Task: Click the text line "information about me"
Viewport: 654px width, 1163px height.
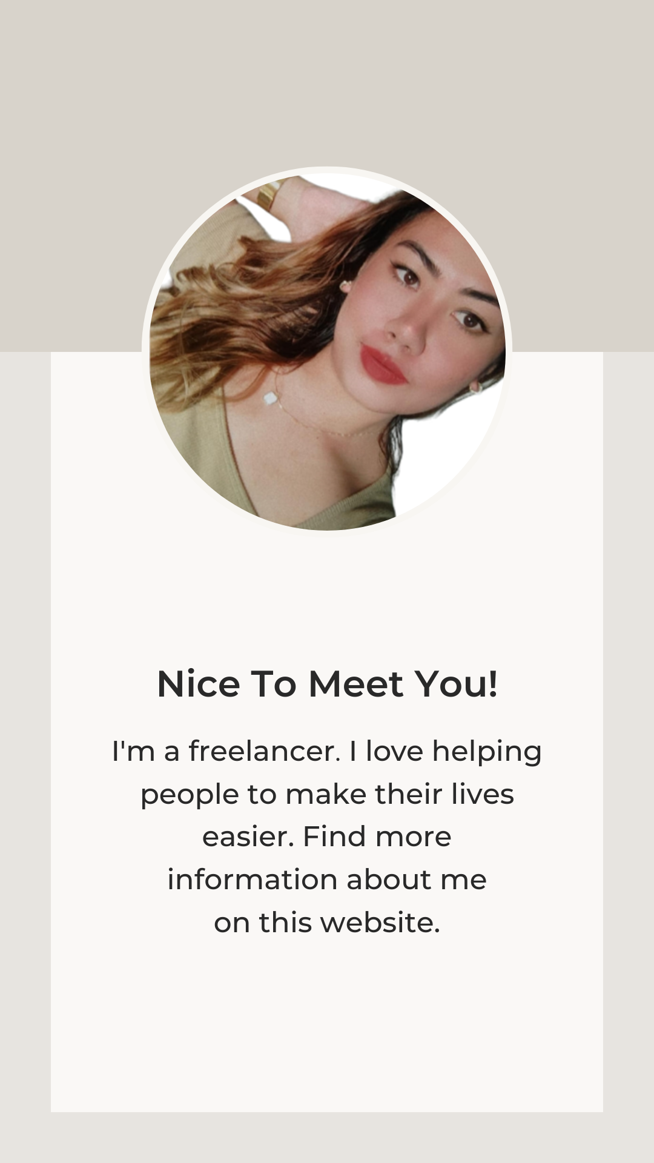Action: click(327, 880)
